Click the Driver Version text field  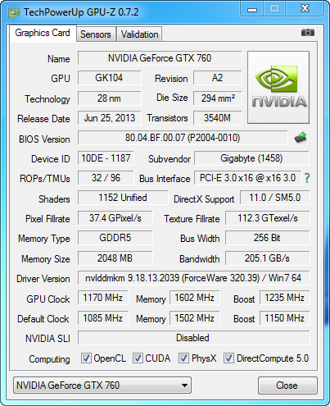pos(193,278)
